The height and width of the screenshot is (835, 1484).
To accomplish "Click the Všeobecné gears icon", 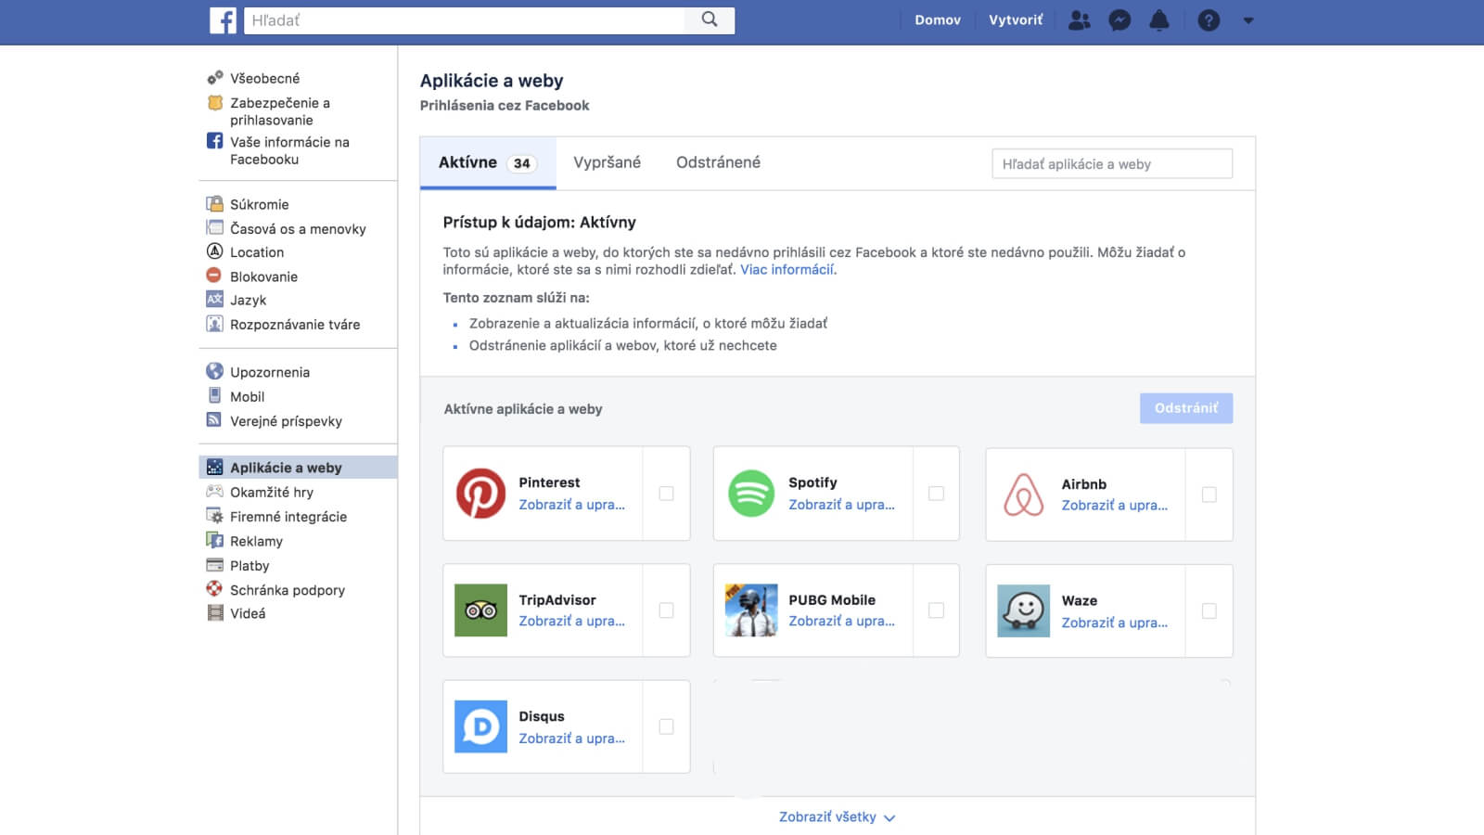I will coord(215,78).
